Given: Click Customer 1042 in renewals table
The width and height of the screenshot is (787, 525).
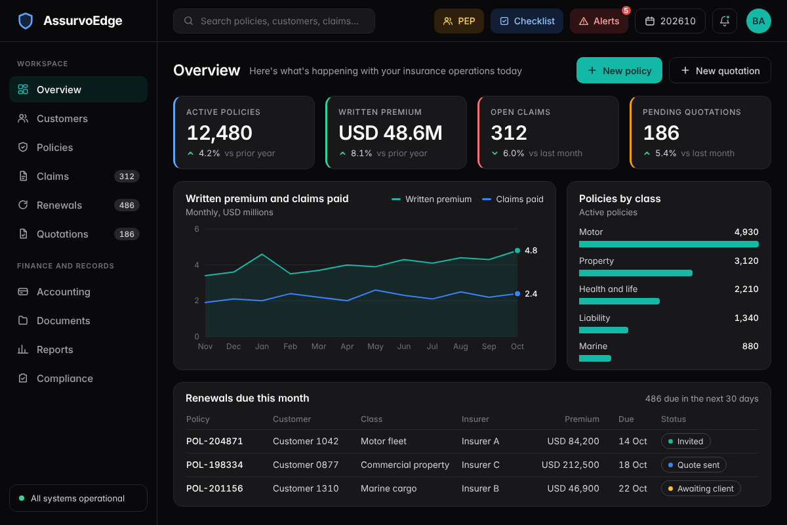Looking at the screenshot, I should point(306,441).
